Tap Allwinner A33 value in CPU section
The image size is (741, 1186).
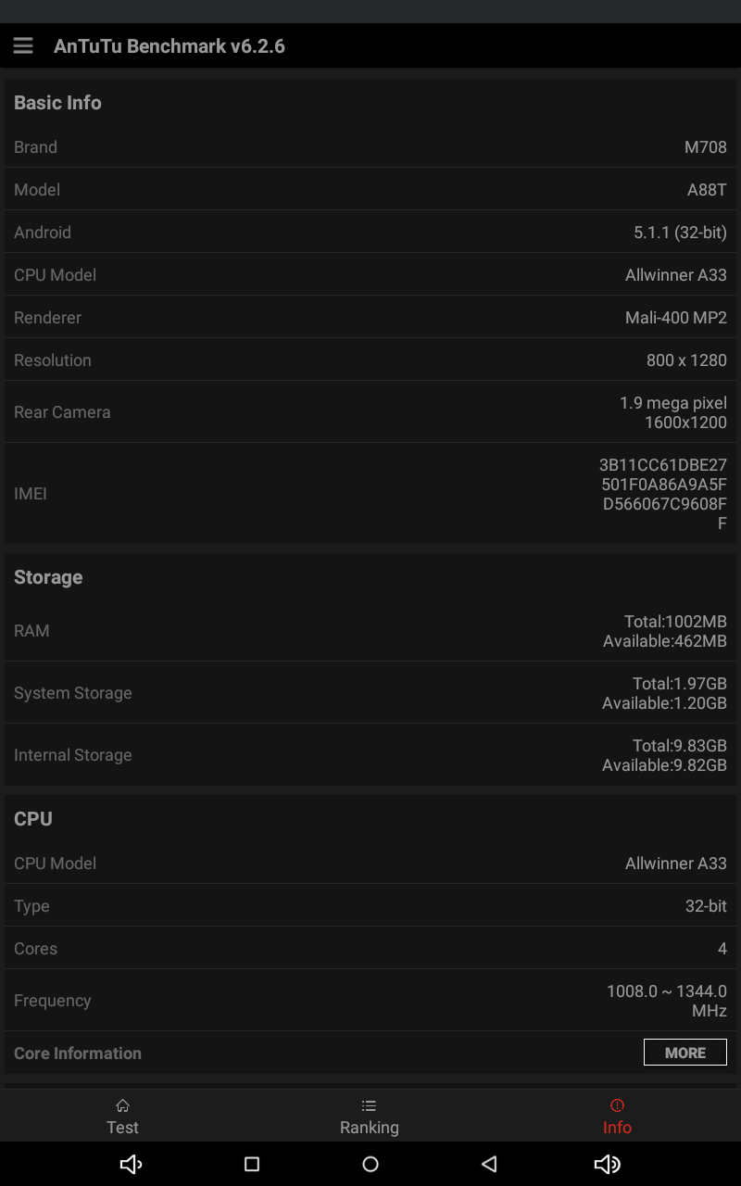676,864
